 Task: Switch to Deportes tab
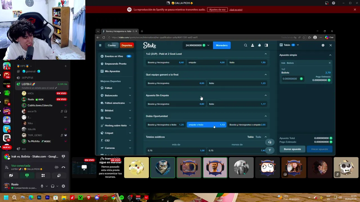(127, 45)
